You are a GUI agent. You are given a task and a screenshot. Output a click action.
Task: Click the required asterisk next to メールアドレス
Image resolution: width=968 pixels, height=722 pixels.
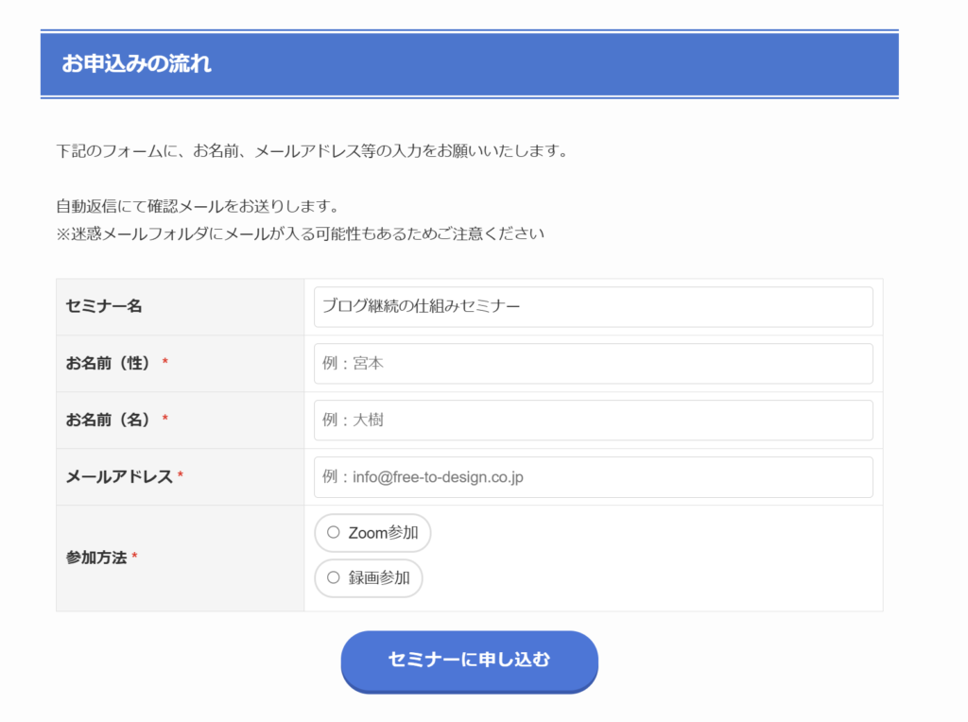click(x=181, y=476)
